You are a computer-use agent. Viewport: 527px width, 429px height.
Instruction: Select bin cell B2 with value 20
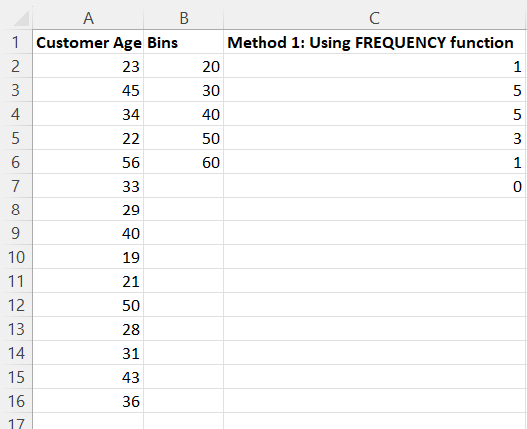click(184, 66)
